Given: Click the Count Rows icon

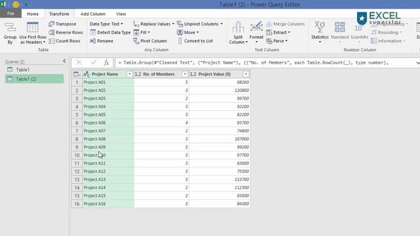Looking at the screenshot, I should [51, 41].
